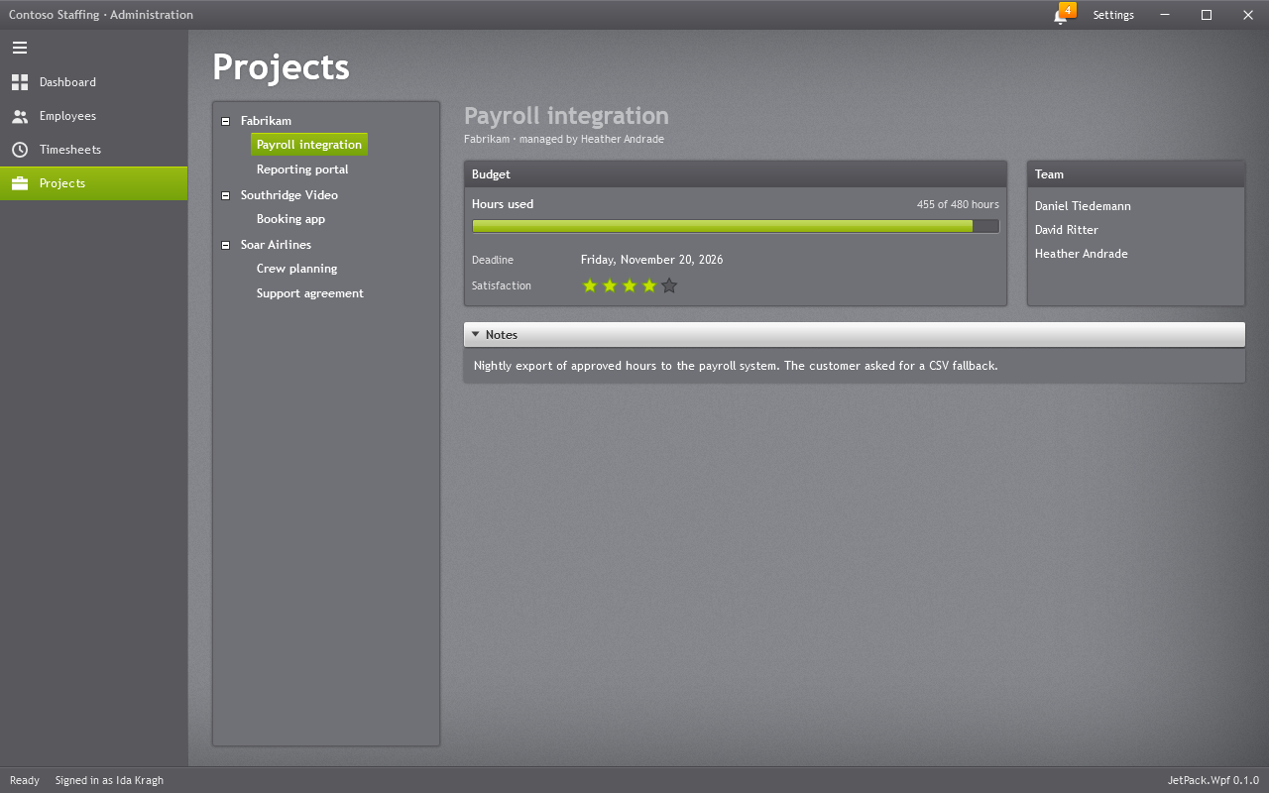Go to Projects in sidebar
1269x793 pixels.
pos(93,183)
